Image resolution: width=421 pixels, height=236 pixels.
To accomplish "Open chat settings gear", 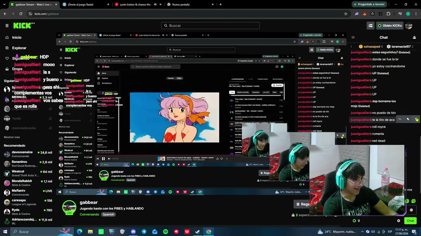I will [x=399, y=221].
